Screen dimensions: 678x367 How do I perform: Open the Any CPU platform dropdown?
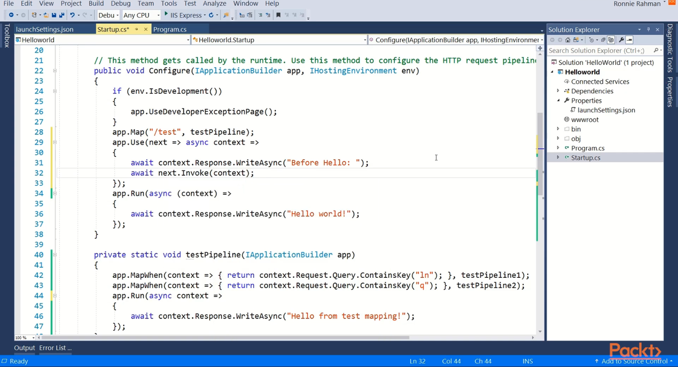(x=141, y=15)
